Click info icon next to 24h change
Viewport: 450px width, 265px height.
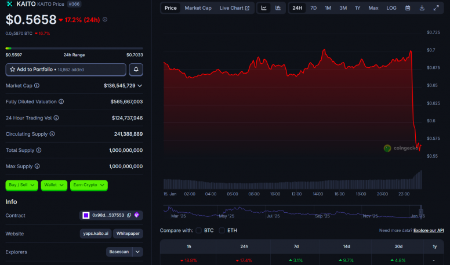105,20
